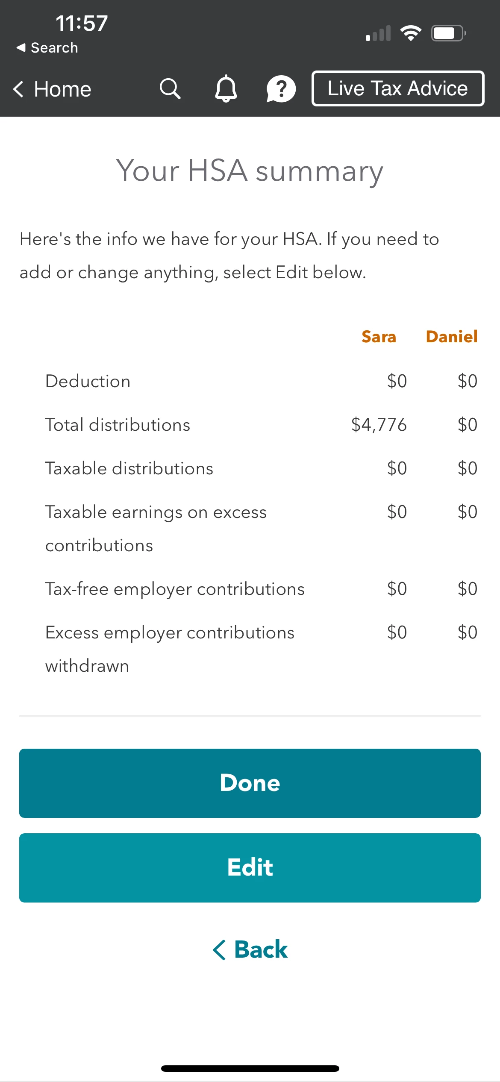Select the Home navigation label
The height and width of the screenshot is (1082, 500).
click(x=62, y=89)
